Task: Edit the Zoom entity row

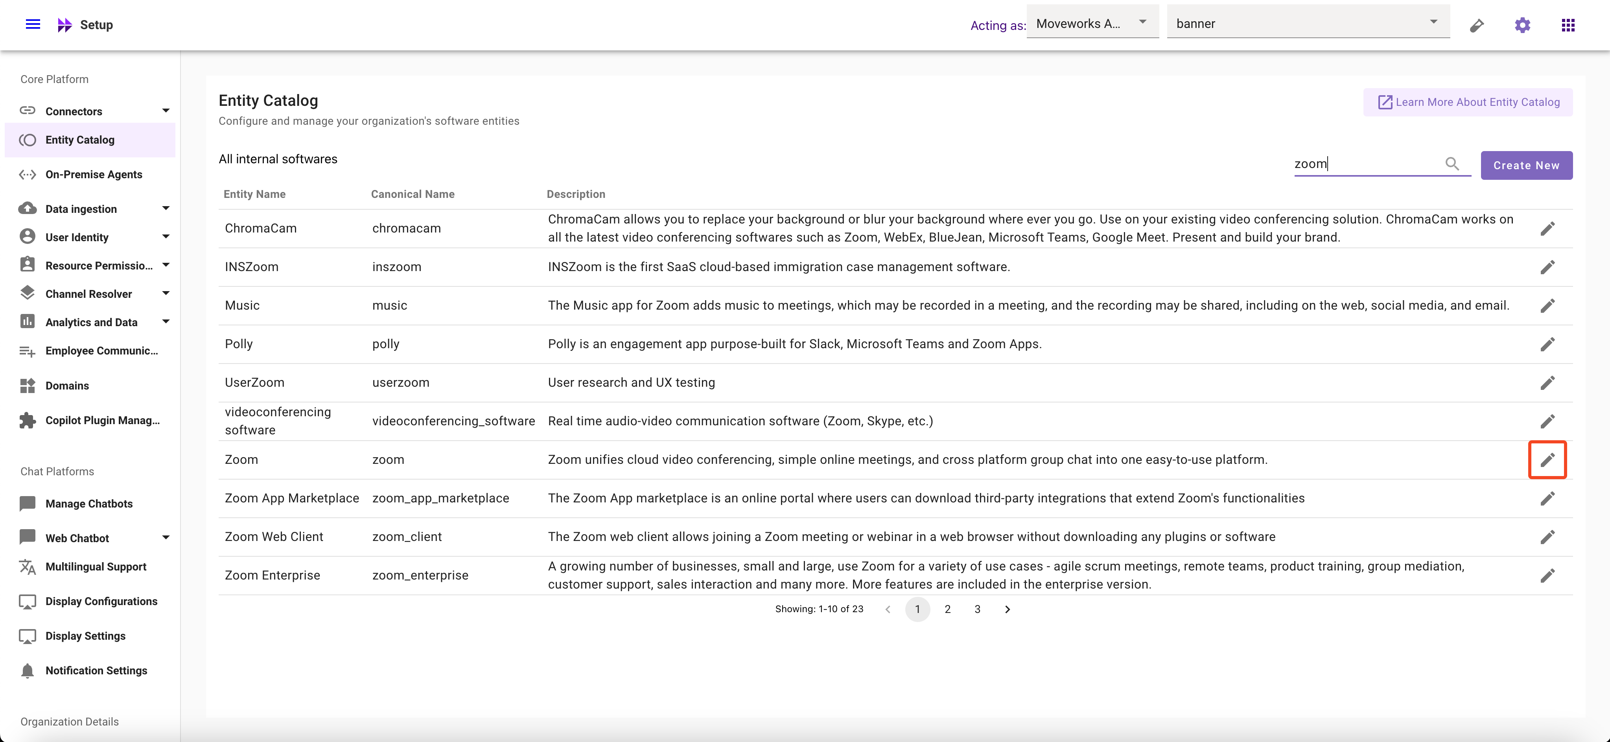Action: [x=1547, y=460]
